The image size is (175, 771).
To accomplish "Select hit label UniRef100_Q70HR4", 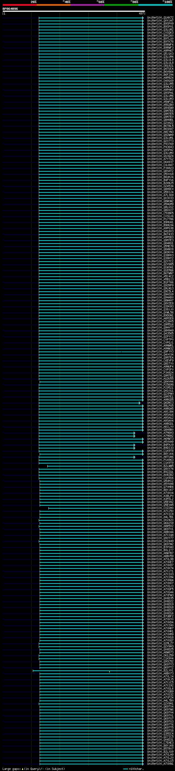I will pyautogui.click(x=160, y=487).
